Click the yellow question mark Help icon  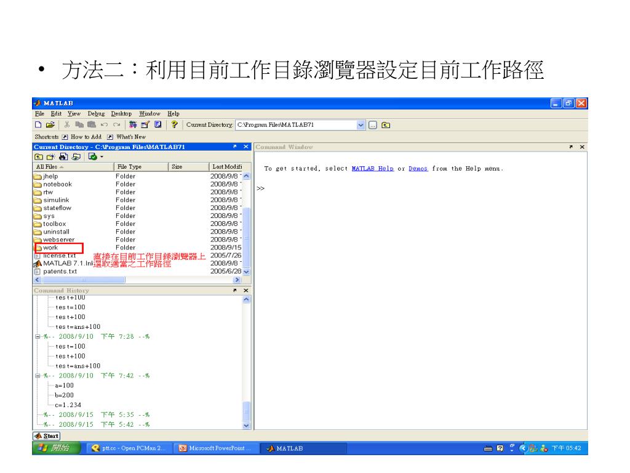[x=174, y=124]
